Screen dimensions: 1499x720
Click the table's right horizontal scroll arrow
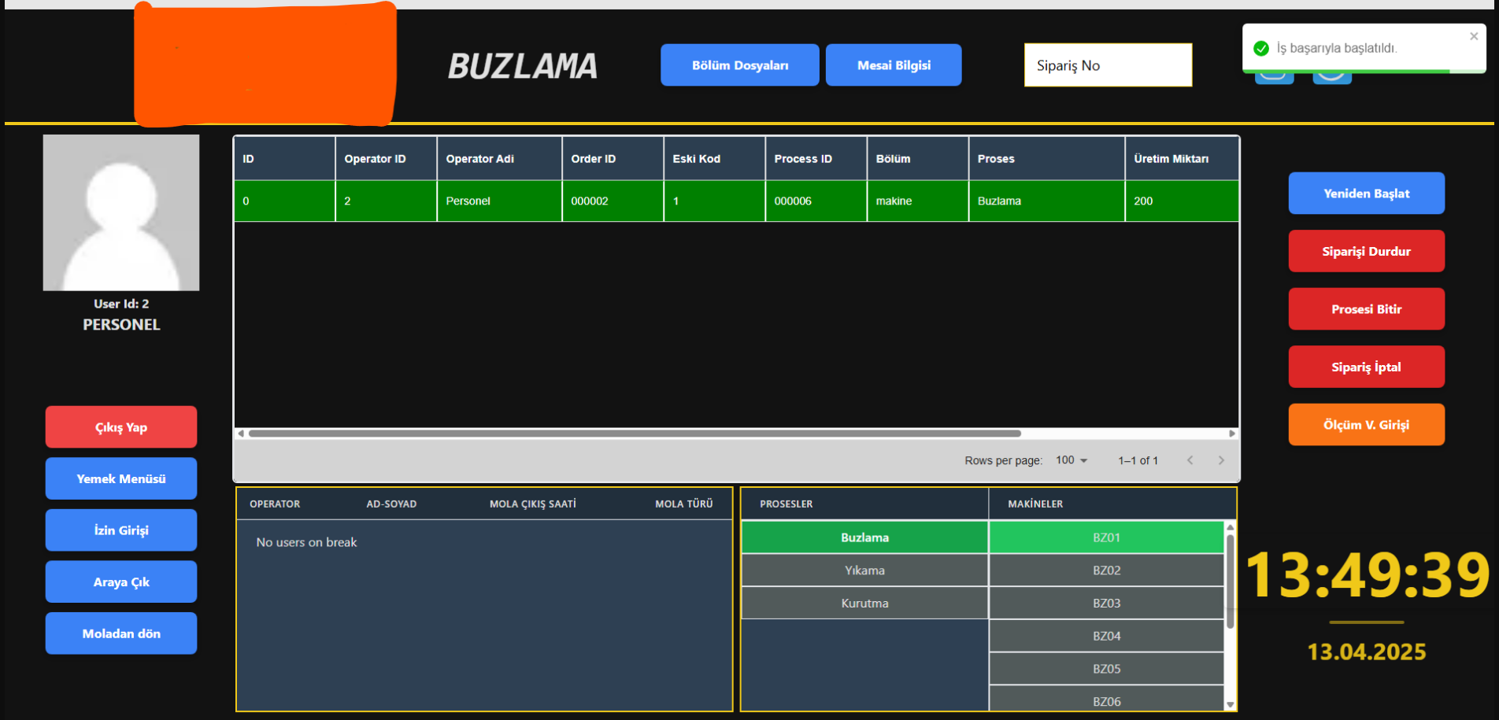pos(1232,434)
